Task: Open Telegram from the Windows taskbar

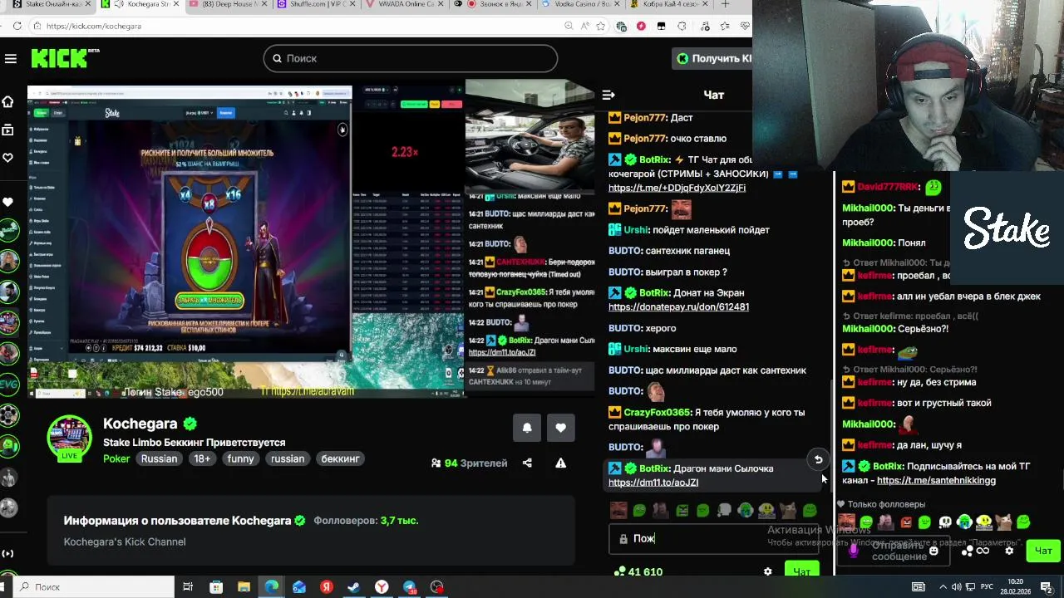Action: point(409,587)
